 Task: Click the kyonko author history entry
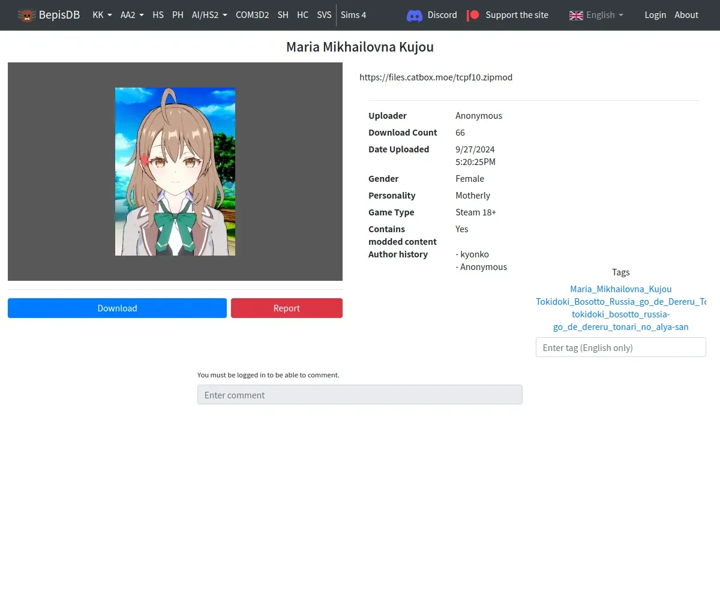point(472,254)
